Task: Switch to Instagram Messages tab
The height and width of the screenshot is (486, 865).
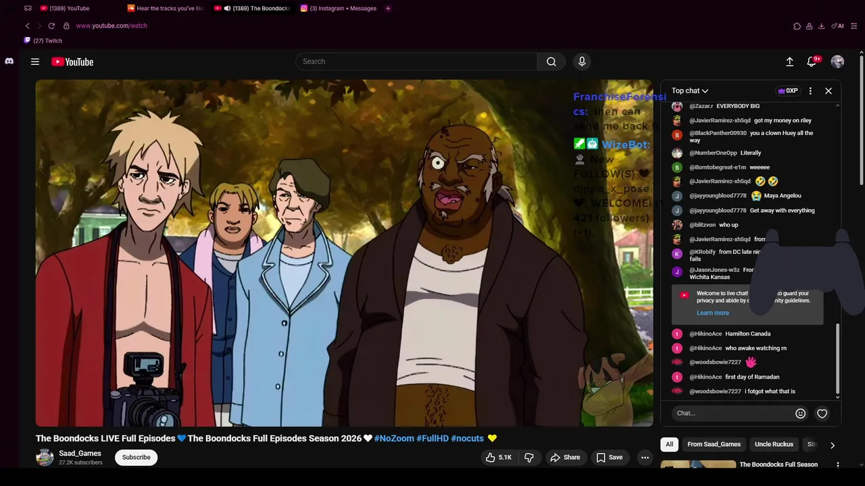Action: pyautogui.click(x=339, y=8)
